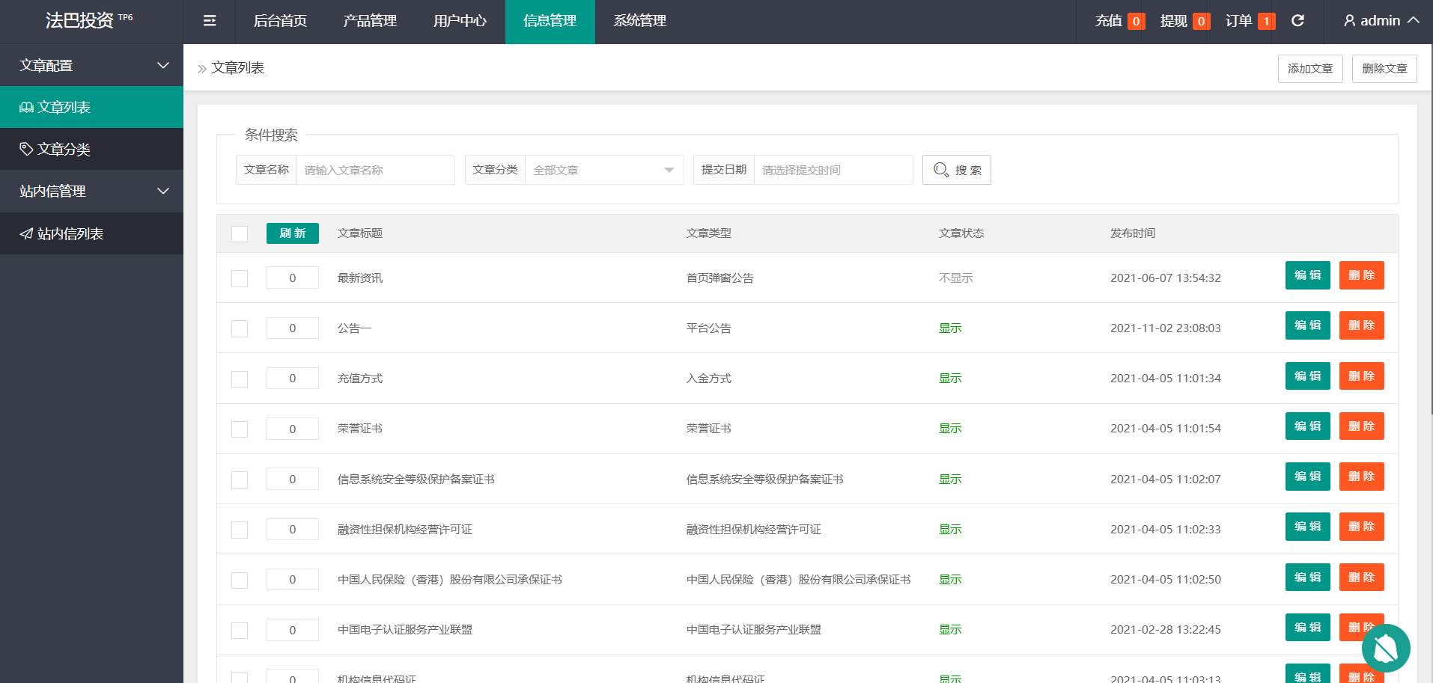Open the admin user dropdown menu
Viewport: 1433px width, 683px height.
(x=1381, y=21)
